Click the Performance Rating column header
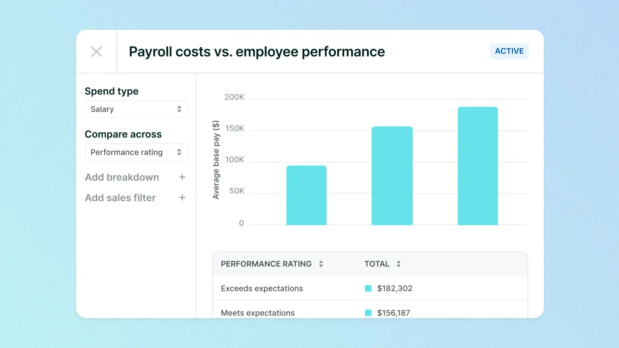This screenshot has width=619, height=348. (266, 264)
